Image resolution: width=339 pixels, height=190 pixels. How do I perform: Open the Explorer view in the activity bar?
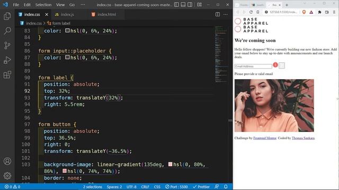[7, 16]
